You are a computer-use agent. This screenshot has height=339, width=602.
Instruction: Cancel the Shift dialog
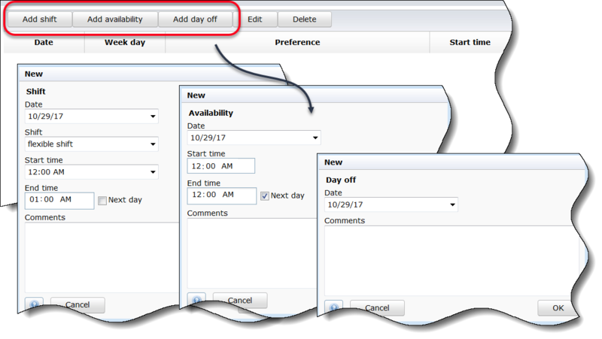click(x=78, y=305)
